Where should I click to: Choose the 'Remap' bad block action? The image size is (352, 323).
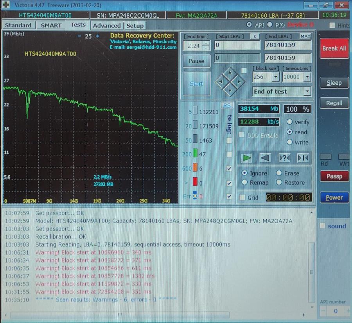click(x=245, y=182)
